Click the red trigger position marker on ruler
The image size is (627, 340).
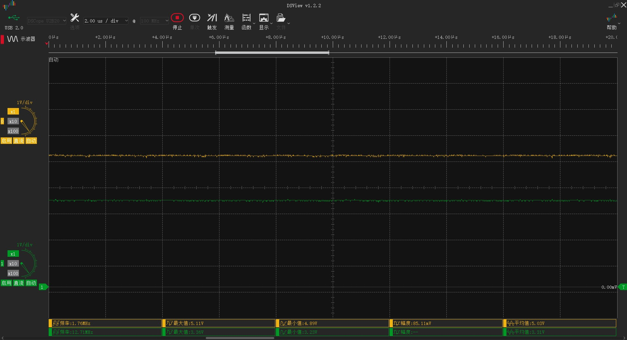(47, 43)
